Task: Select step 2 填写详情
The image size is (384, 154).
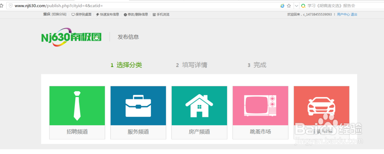Action: 192,65
